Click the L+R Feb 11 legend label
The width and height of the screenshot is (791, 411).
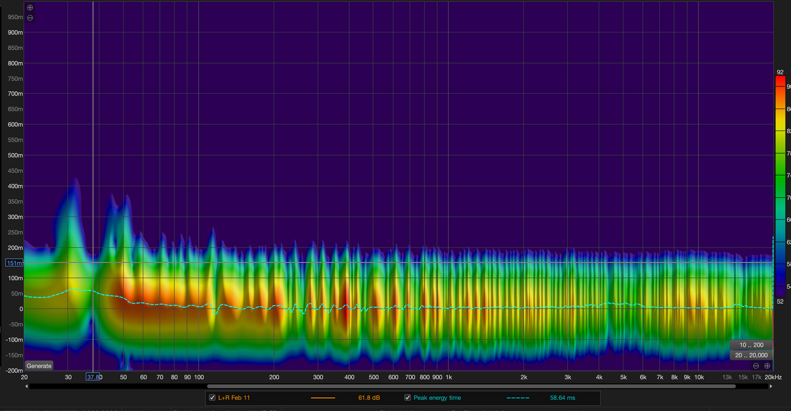tap(234, 398)
